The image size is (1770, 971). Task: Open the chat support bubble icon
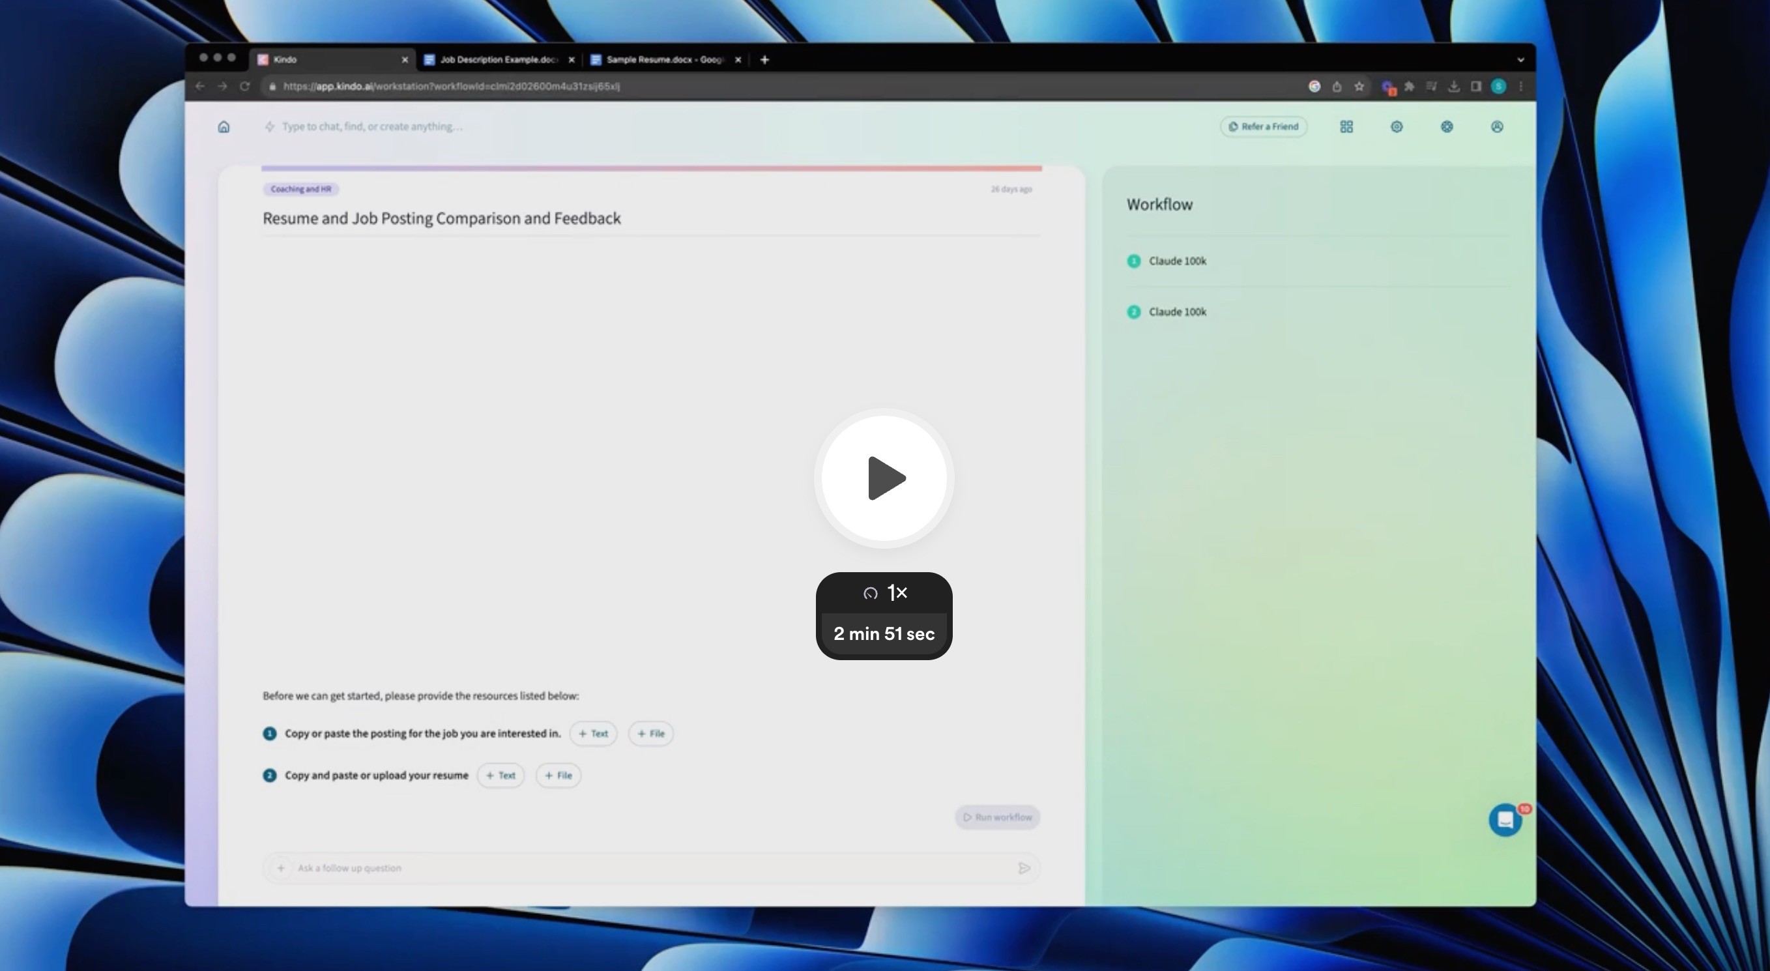click(x=1505, y=820)
